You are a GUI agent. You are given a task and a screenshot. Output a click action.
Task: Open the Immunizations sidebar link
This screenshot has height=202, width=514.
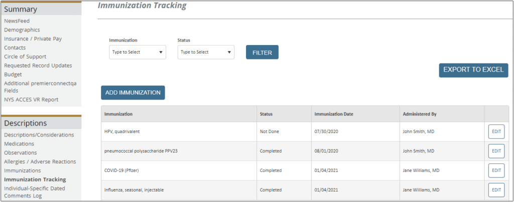click(22, 170)
